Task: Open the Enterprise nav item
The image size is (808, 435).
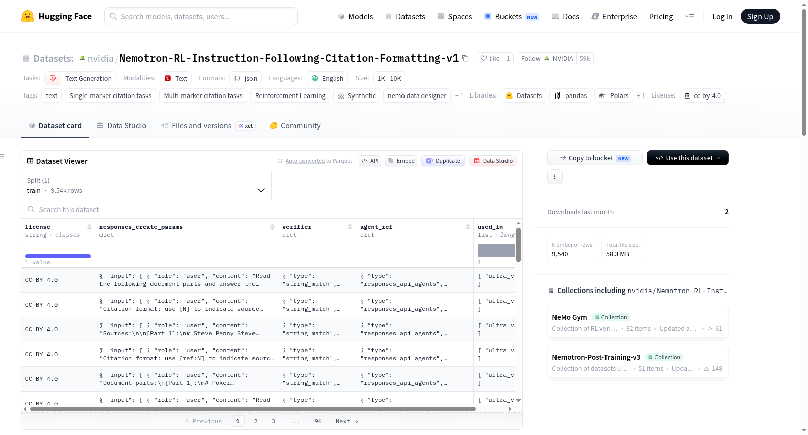Action: click(614, 16)
